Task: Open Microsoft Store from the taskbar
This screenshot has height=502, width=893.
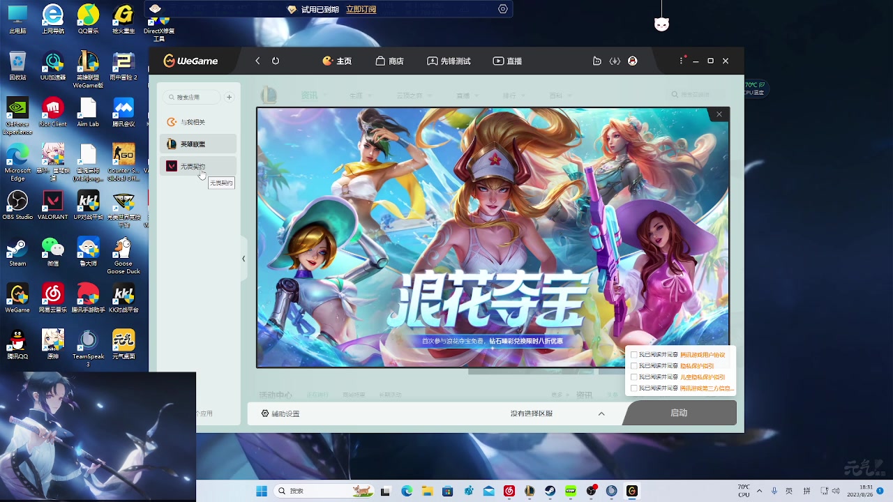Action: (447, 491)
